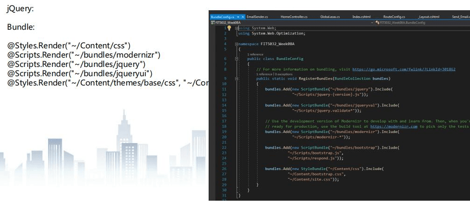Viewport: 470px width, 203px height.
Task: Follow the modernizr.com link in comment
Action: click(394, 126)
